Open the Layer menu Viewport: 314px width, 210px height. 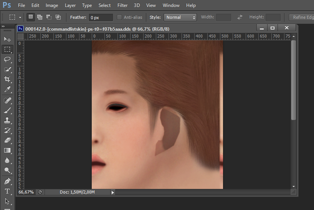(x=70, y=5)
